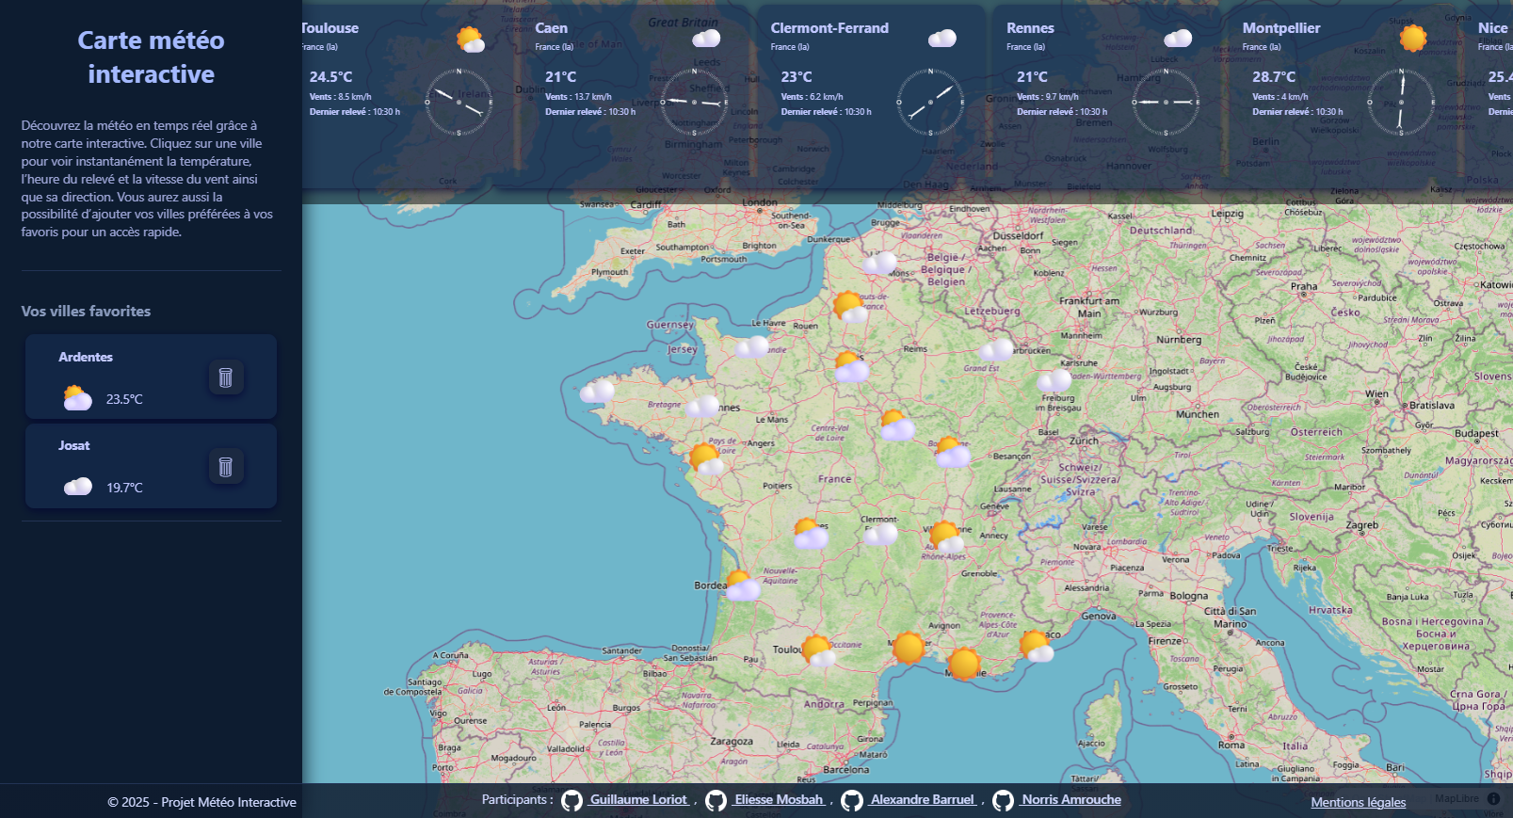The image size is (1513, 818).
Task: Select the Montpellier weather card title
Action: (1280, 28)
